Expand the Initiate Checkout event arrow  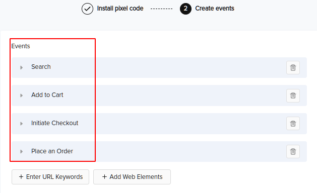click(22, 124)
